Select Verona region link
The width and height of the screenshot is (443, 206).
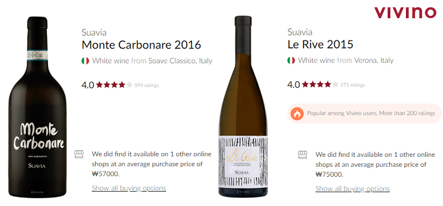point(365,60)
